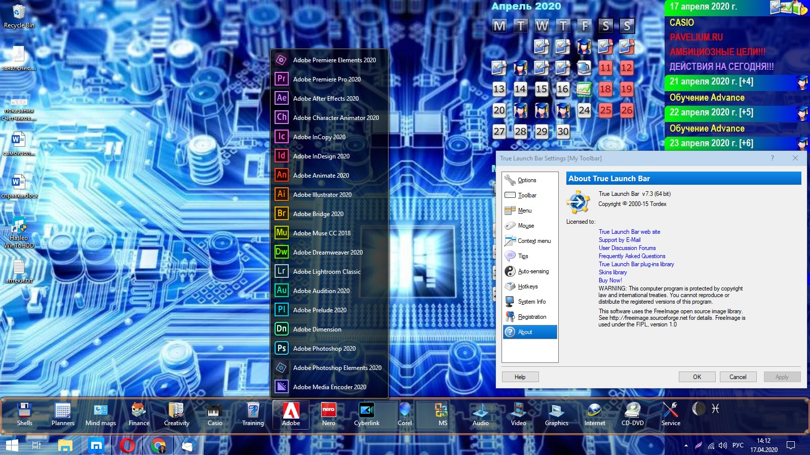
Task: Select Menu in settings sidebar
Action: point(530,211)
